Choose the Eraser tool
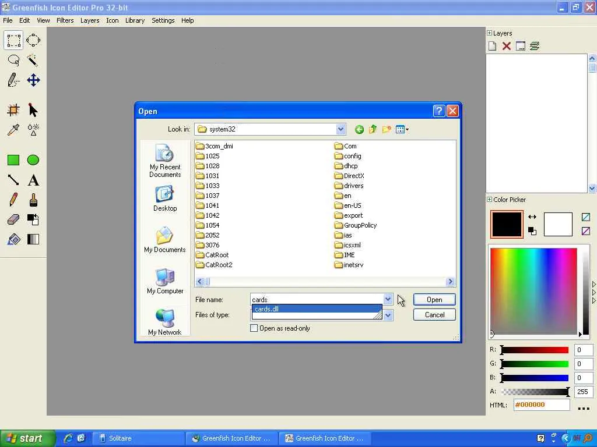Viewport: 597px width, 447px height. pos(13,219)
